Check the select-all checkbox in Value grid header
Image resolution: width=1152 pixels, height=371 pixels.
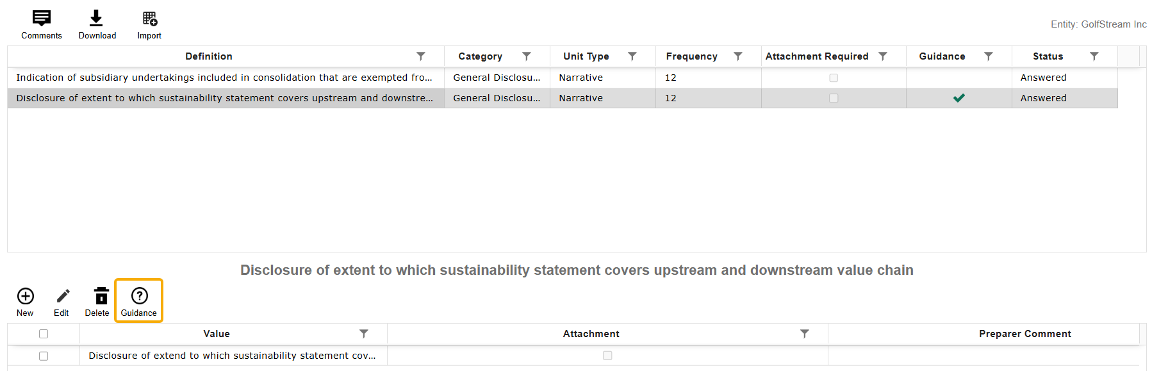(44, 334)
